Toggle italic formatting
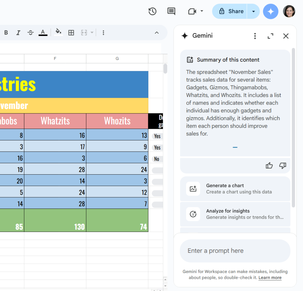This screenshot has width=303, height=291. (18, 33)
